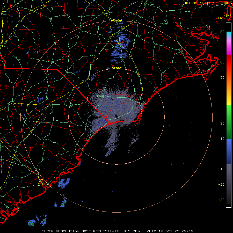Click the "KLTX" station identifier
The height and width of the screenshot is (233, 233).
click(151, 231)
